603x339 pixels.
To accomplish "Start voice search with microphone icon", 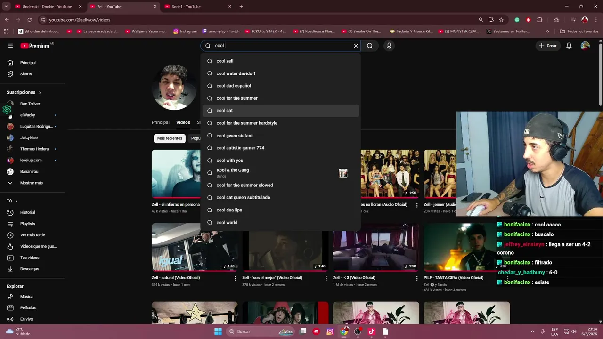I will click(x=389, y=46).
